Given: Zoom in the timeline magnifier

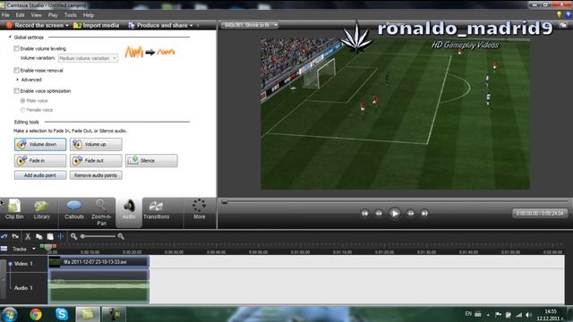Looking at the screenshot, I should pos(121,236).
